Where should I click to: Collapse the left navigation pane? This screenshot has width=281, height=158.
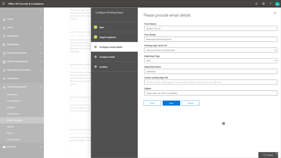[41, 11]
